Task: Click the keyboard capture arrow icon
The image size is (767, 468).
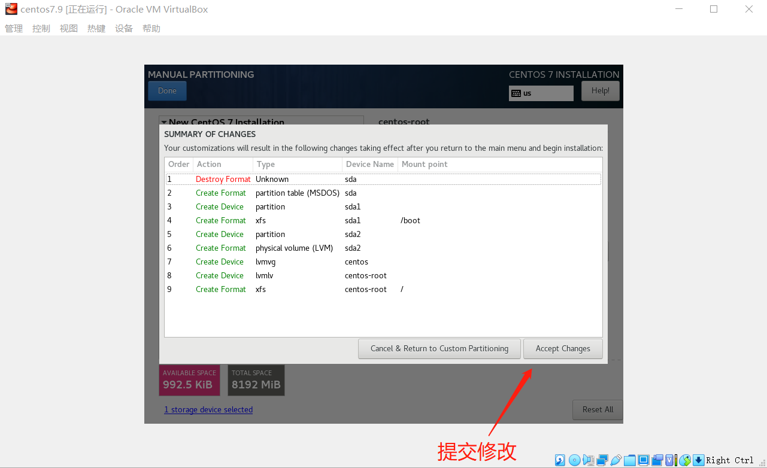Action: pos(698,460)
